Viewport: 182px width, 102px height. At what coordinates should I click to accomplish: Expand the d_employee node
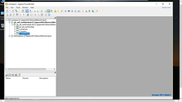point(15,29)
